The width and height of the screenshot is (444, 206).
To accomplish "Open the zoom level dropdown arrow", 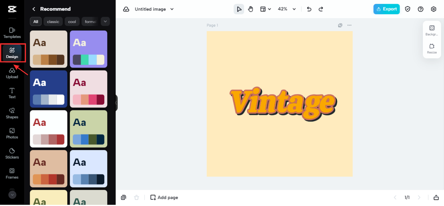I will [x=294, y=9].
